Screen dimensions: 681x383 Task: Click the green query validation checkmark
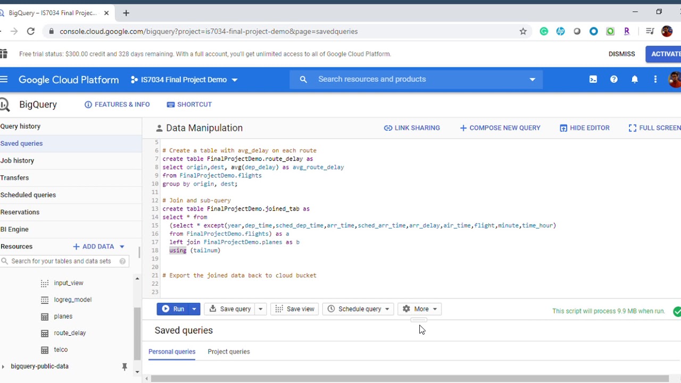click(677, 311)
